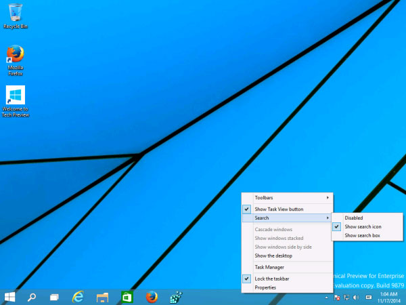Click the teal cubes app taskbar icon

(176, 298)
